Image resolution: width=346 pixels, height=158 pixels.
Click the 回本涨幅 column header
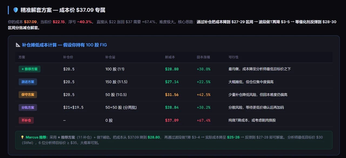pyautogui.click(x=203, y=57)
